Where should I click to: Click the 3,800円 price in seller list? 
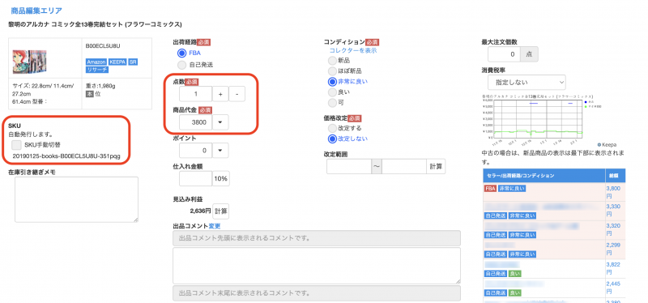click(x=612, y=191)
